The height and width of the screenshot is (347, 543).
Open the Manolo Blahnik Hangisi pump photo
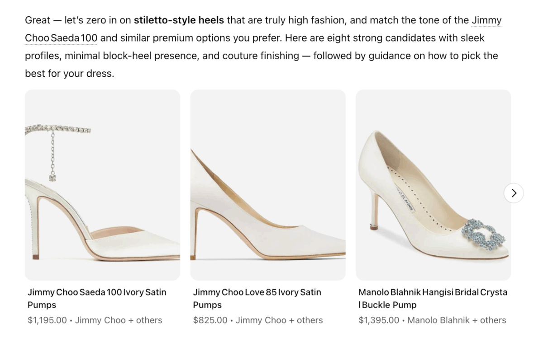click(x=433, y=185)
